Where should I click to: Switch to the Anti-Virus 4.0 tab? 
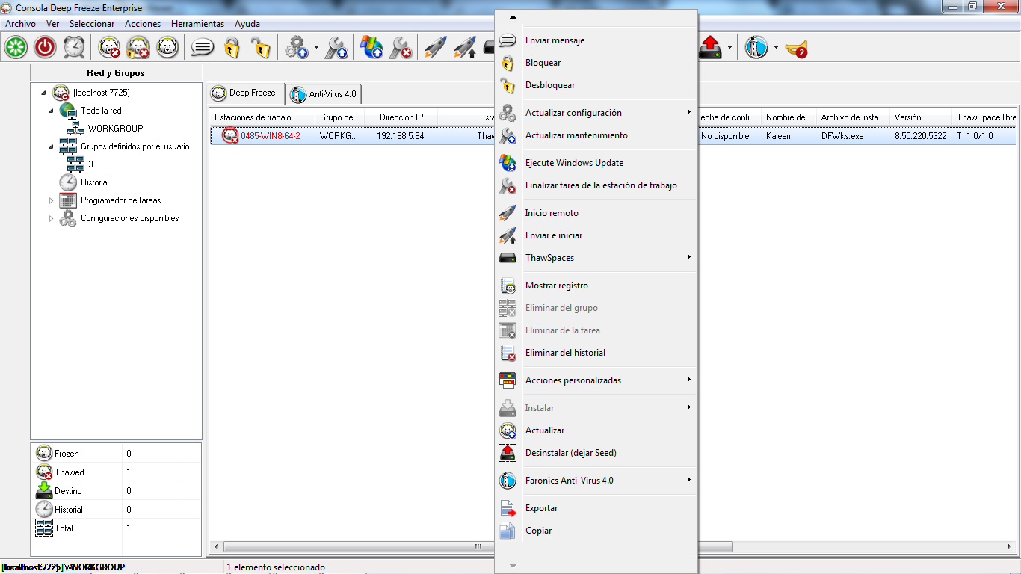(324, 94)
